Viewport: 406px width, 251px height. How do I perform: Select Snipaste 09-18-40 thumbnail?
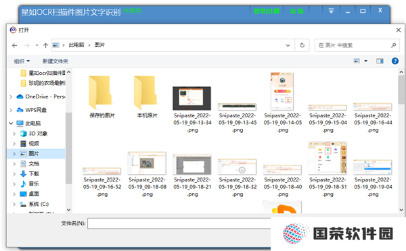coord(282,169)
